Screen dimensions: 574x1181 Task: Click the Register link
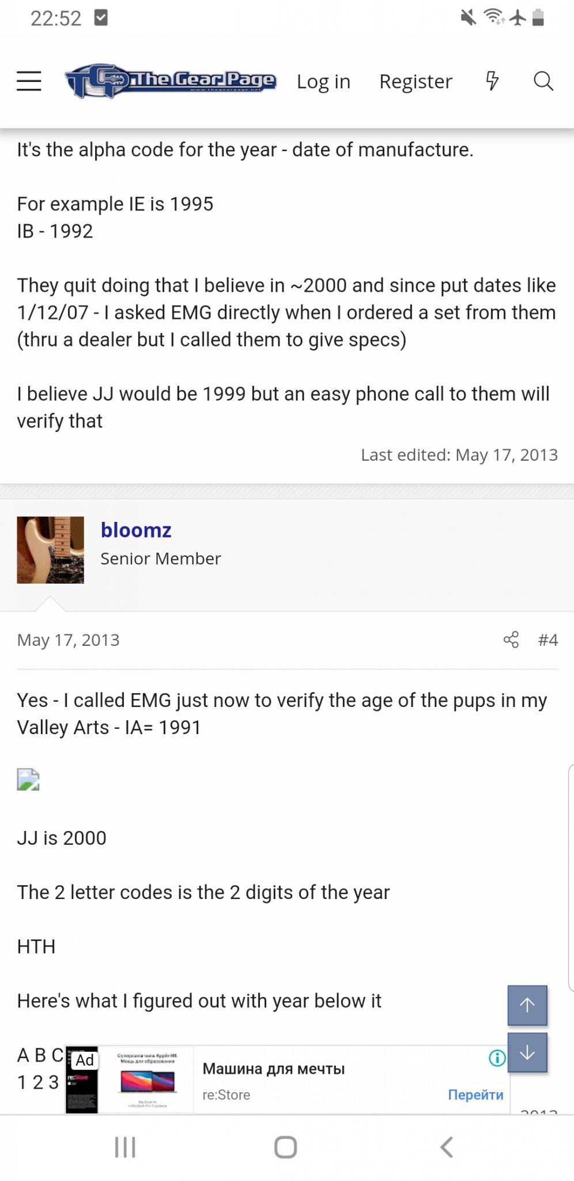[x=416, y=81]
